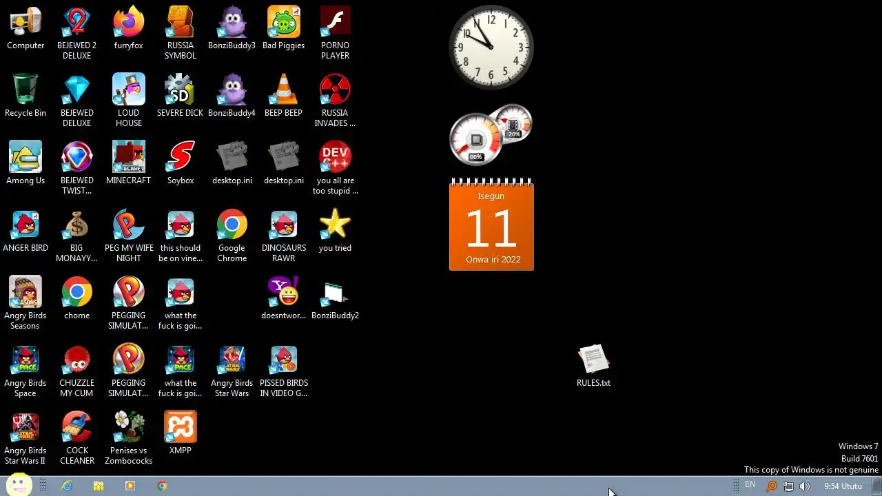The width and height of the screenshot is (882, 496).
Task: Select the 'this should be on vine' shortcut
Action: tap(181, 236)
